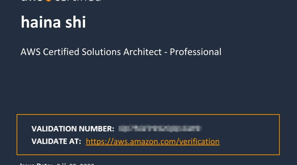Click the word "Solutions" in the title
This screenshot has height=165, width=297.
[101, 52]
